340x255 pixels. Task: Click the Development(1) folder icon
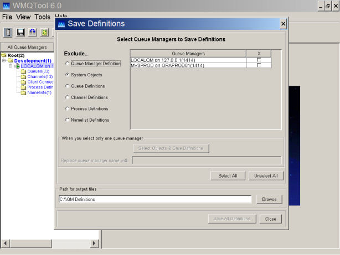click(x=11, y=60)
